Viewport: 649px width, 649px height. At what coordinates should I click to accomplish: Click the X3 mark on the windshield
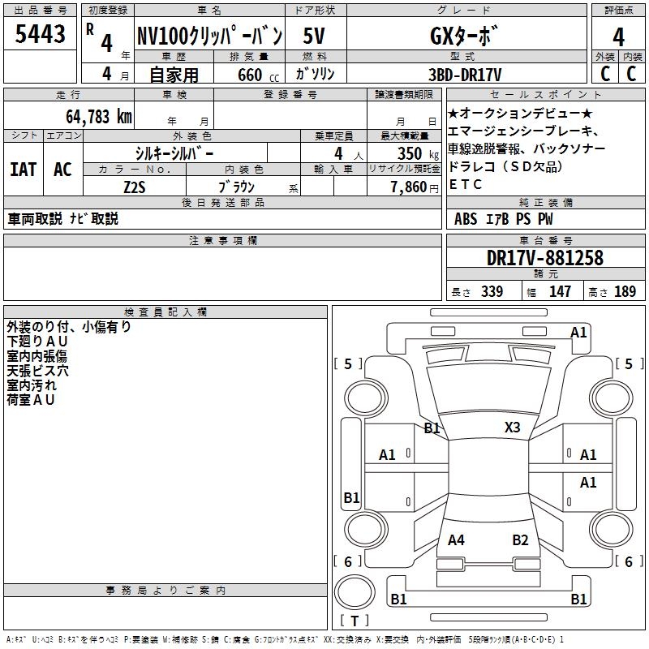512,428
